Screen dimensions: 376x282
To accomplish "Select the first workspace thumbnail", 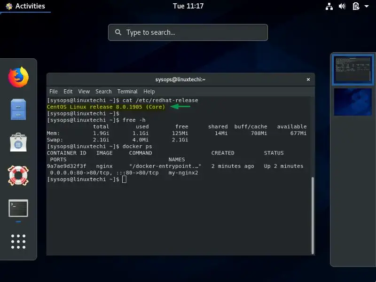I will 353,70.
